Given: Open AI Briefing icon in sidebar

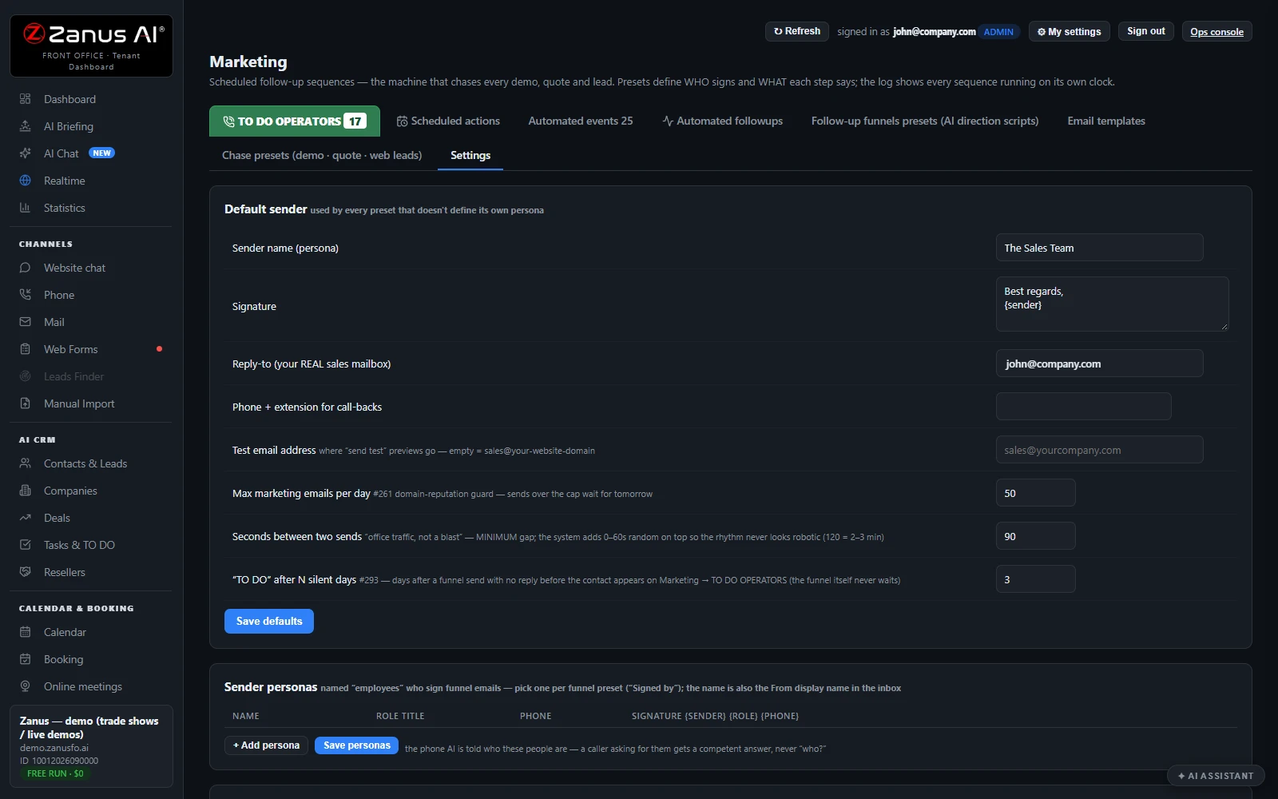Looking at the screenshot, I should point(25,126).
